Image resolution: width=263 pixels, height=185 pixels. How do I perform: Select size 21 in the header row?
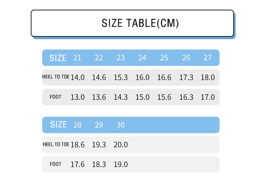[77, 58]
